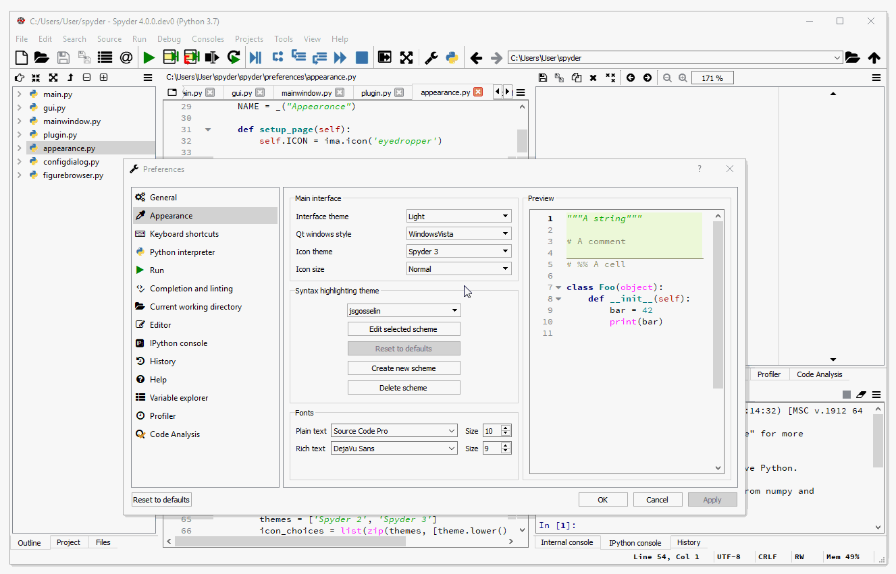Open the jsgosselin syntax scheme dropdown
Image resolution: width=896 pixels, height=574 pixels.
[x=404, y=311]
